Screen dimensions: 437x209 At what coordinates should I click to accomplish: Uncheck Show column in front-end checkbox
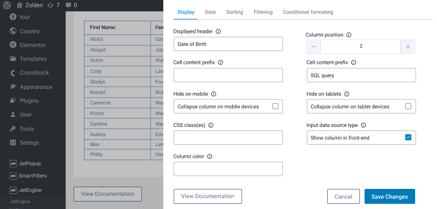[x=408, y=137]
